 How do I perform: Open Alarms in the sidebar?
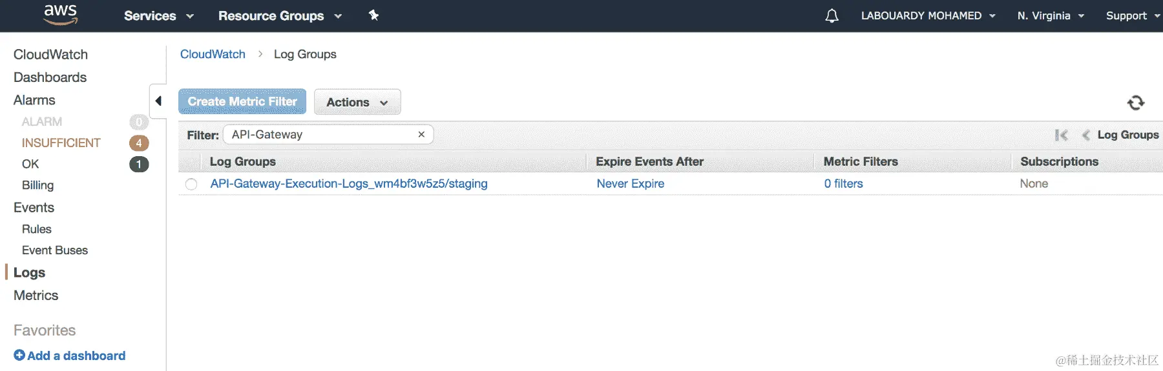[x=34, y=100]
